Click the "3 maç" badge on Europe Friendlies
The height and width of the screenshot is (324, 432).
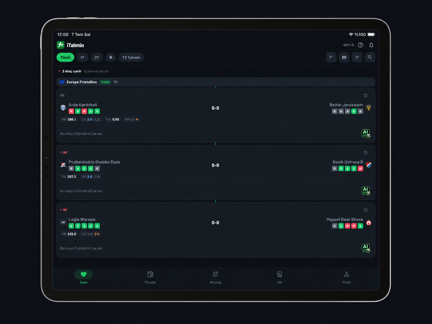(105, 82)
